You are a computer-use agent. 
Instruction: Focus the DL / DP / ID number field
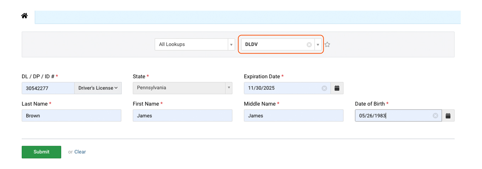tap(48, 88)
